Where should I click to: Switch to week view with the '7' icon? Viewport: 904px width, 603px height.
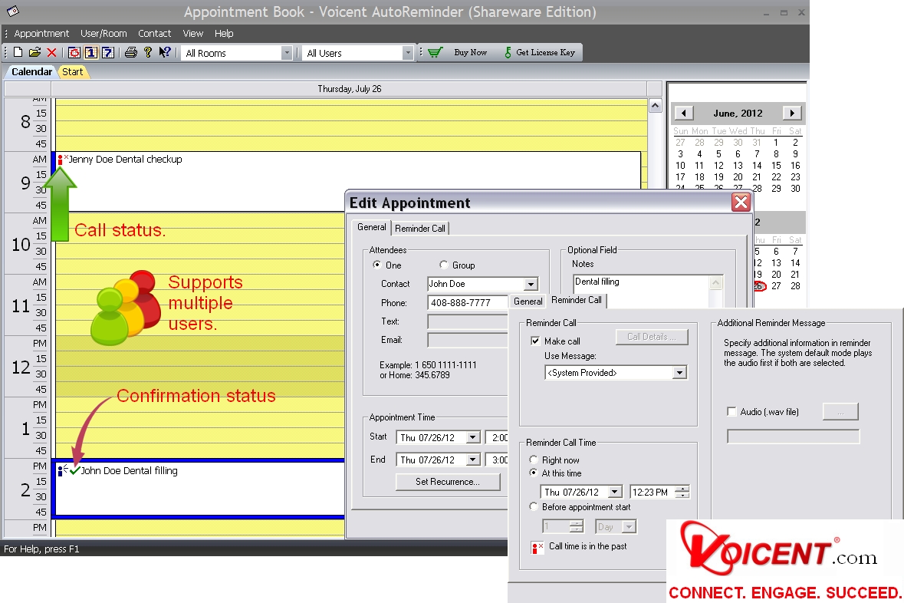tap(107, 51)
